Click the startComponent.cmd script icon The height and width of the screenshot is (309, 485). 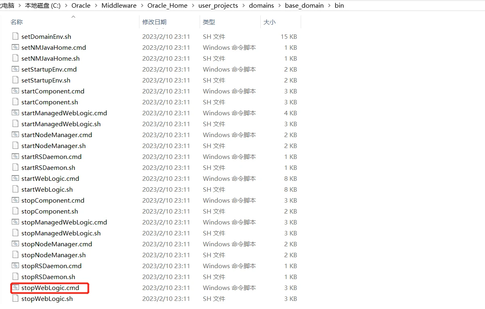(15, 91)
